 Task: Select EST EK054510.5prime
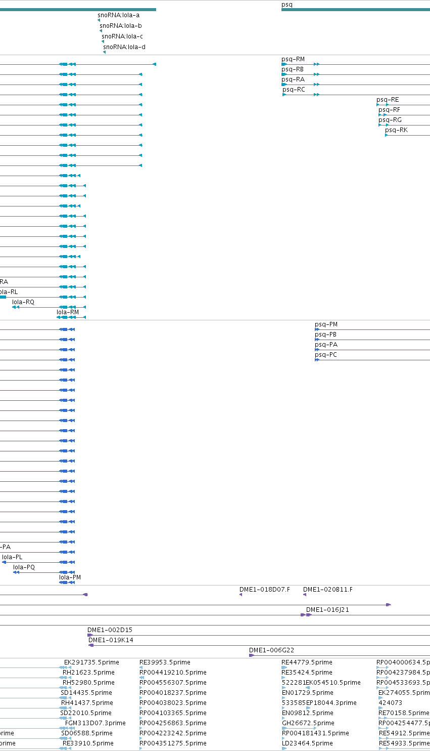[333, 683]
